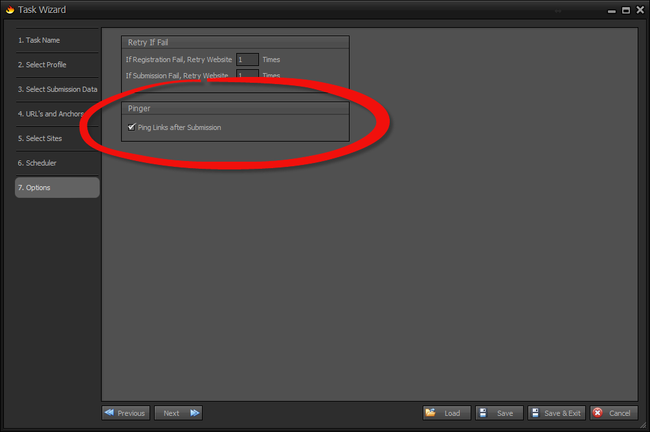Click the Next button
Screen dimensions: 650x432
point(178,413)
